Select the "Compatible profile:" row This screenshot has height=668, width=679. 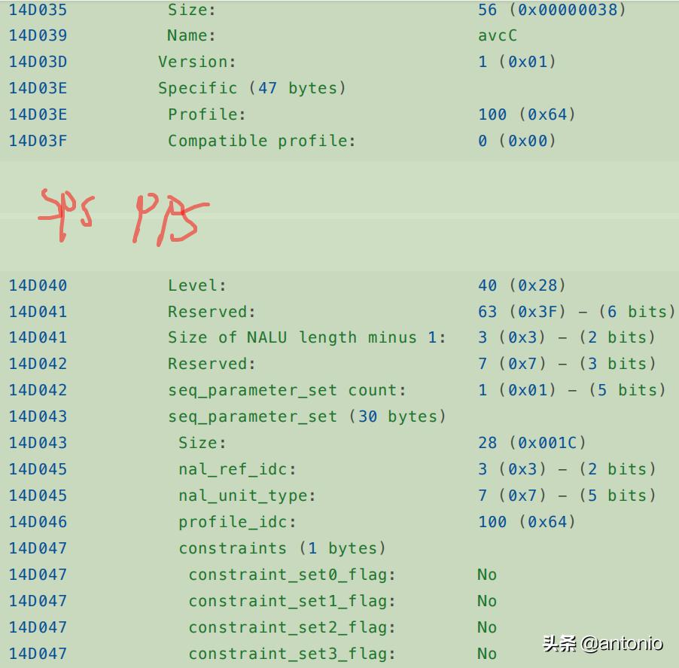coord(261,141)
